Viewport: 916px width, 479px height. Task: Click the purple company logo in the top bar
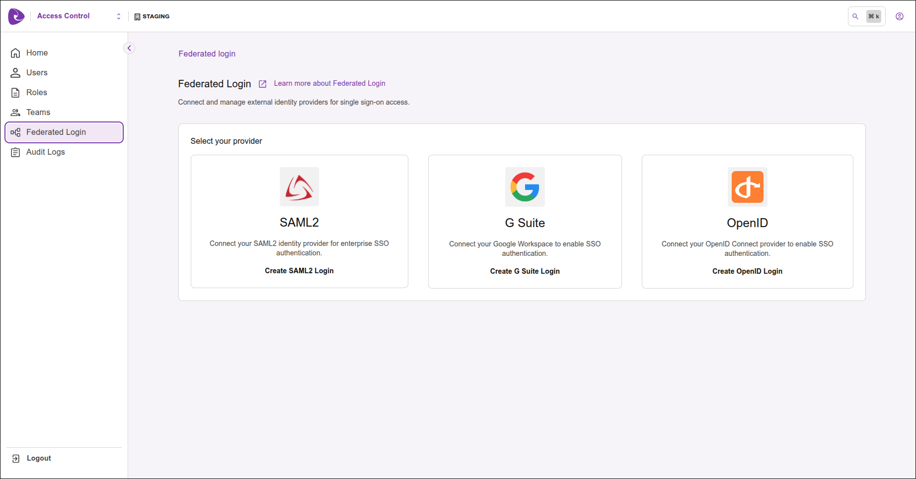point(15,16)
